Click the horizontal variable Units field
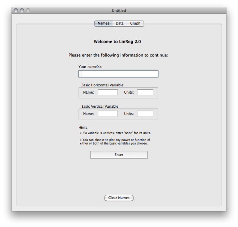This screenshot has height=227, width=238. 145,93
